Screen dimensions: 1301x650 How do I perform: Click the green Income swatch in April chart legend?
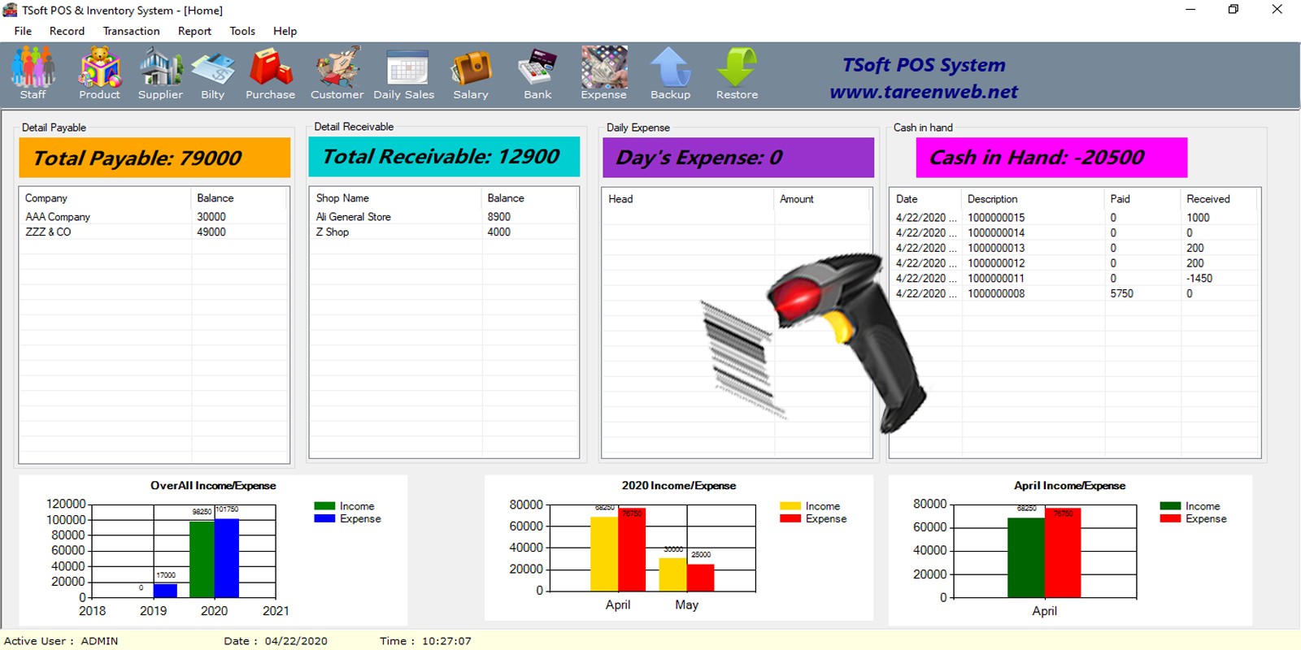[1170, 506]
